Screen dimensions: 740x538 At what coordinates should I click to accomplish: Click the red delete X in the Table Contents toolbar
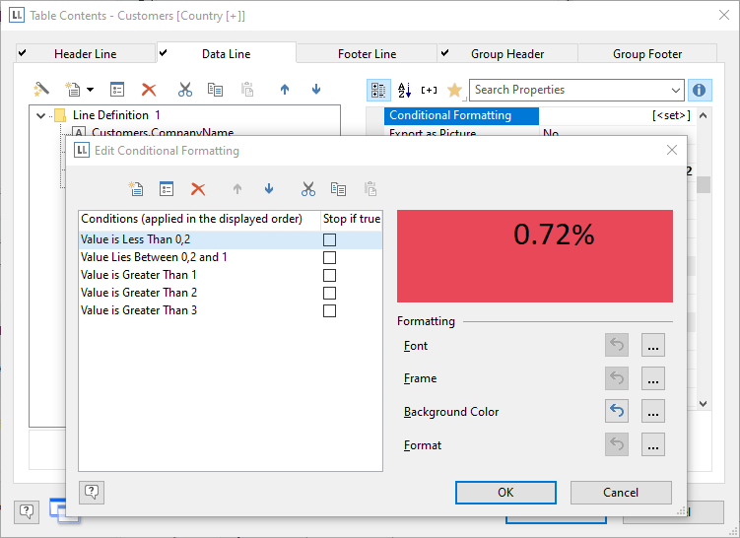pos(149,90)
